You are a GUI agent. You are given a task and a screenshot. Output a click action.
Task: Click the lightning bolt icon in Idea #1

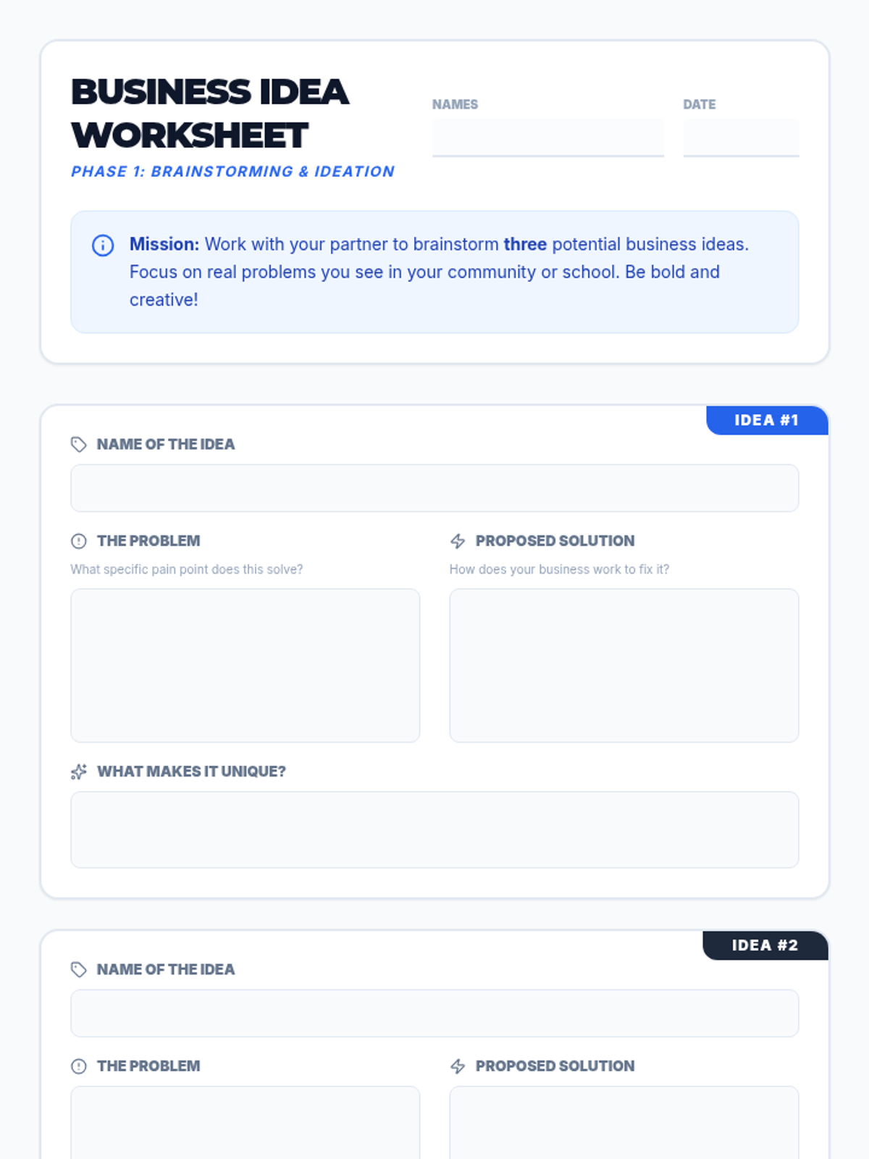(x=458, y=541)
